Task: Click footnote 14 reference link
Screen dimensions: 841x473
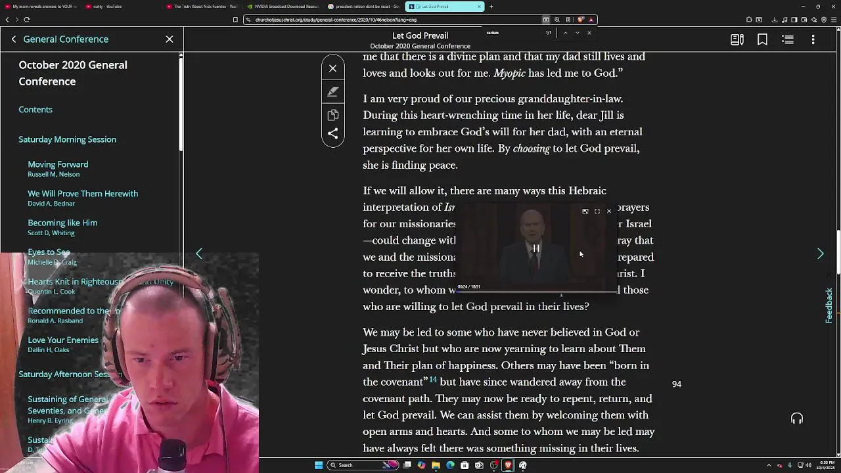Action: tap(433, 380)
